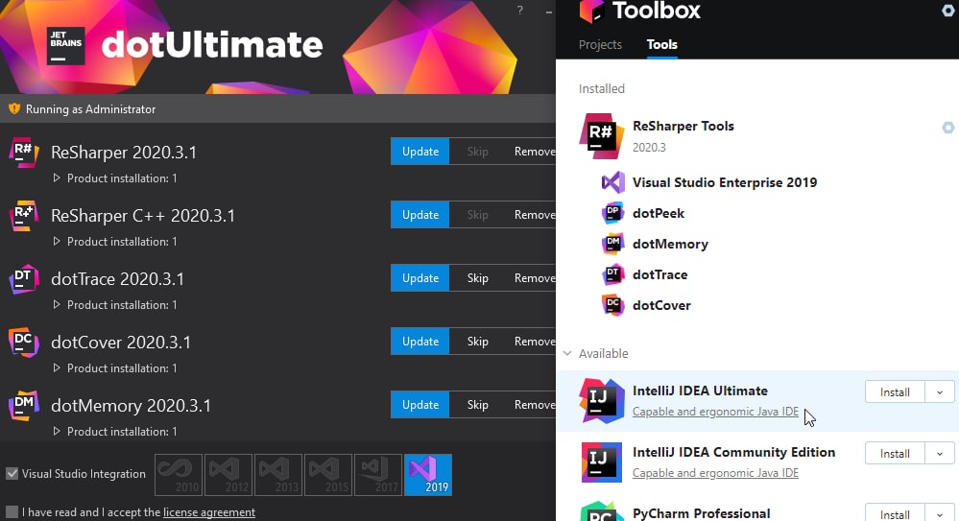Click the ReSharper product icon in dotUltimate installer
The width and height of the screenshot is (959, 521).
pyautogui.click(x=24, y=153)
